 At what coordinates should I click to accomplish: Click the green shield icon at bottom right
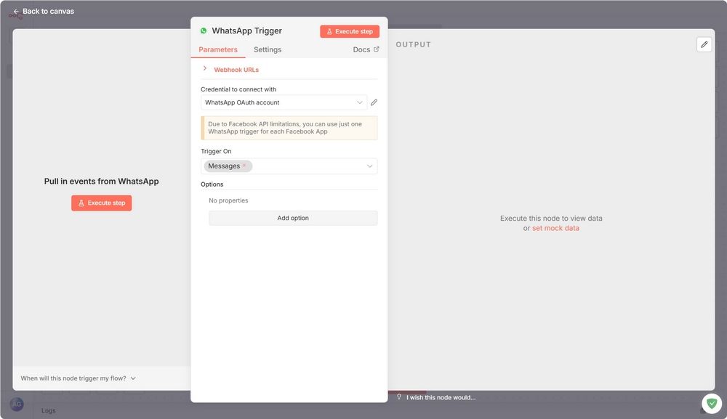[711, 402]
